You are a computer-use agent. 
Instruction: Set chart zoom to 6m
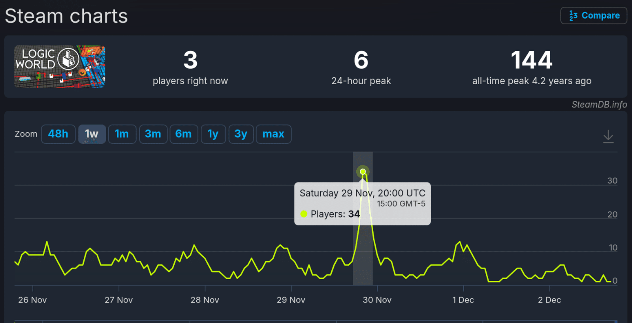[184, 134]
